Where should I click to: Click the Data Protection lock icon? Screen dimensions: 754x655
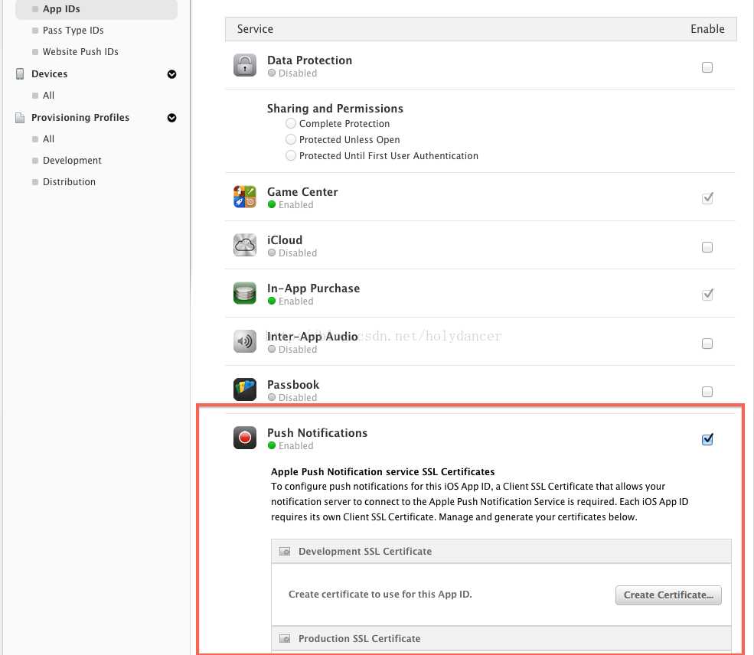point(245,65)
